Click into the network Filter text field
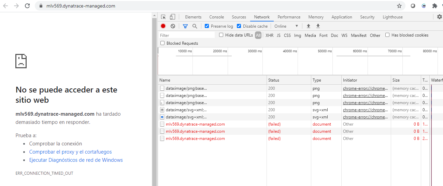This screenshot has height=186, width=443. (x=187, y=35)
